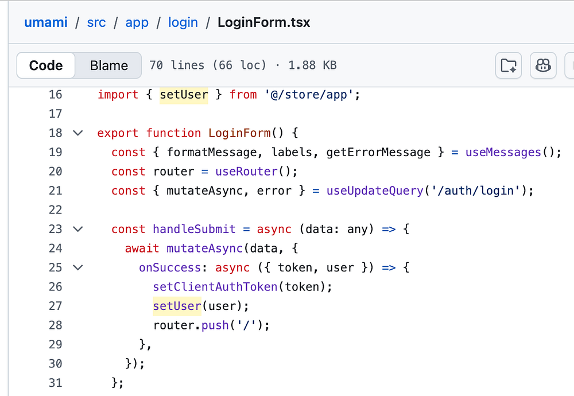The height and width of the screenshot is (396, 574).
Task: Select line number 20
Action: 55,171
